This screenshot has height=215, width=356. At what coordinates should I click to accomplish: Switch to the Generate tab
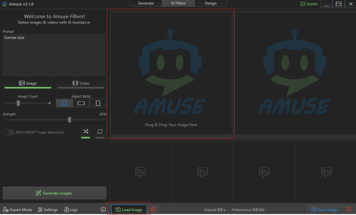point(146,4)
